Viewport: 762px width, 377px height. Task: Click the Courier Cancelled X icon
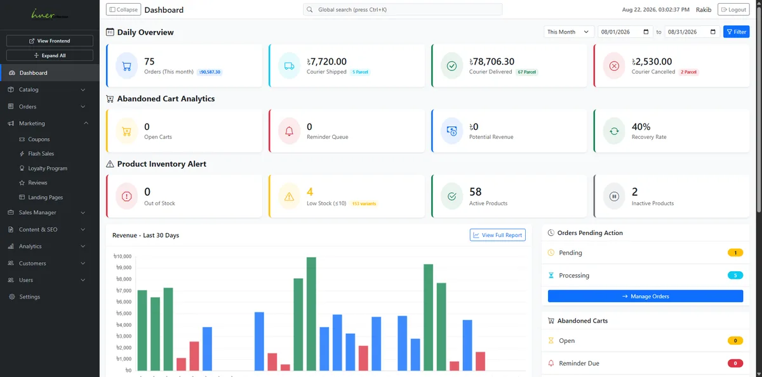pos(614,66)
